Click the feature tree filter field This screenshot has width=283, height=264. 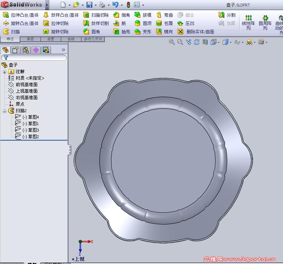34,58
